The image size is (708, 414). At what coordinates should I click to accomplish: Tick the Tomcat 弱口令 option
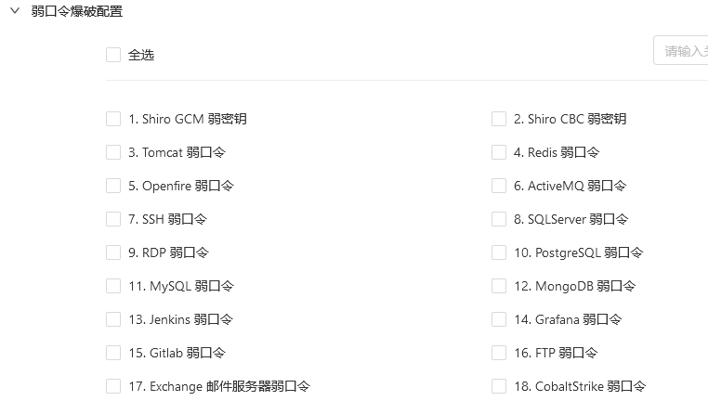click(x=113, y=152)
